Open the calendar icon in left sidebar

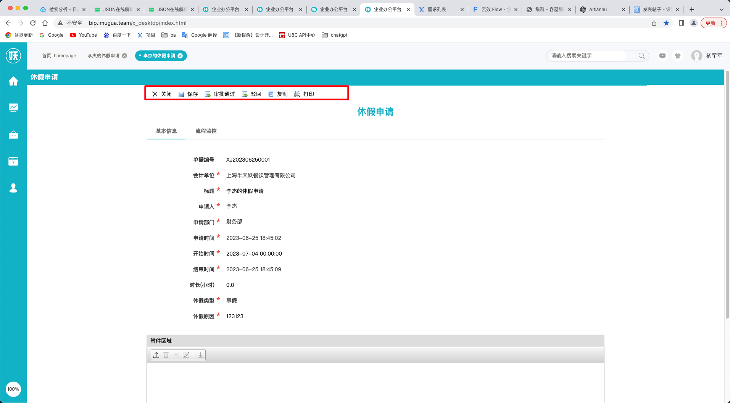tap(13, 161)
